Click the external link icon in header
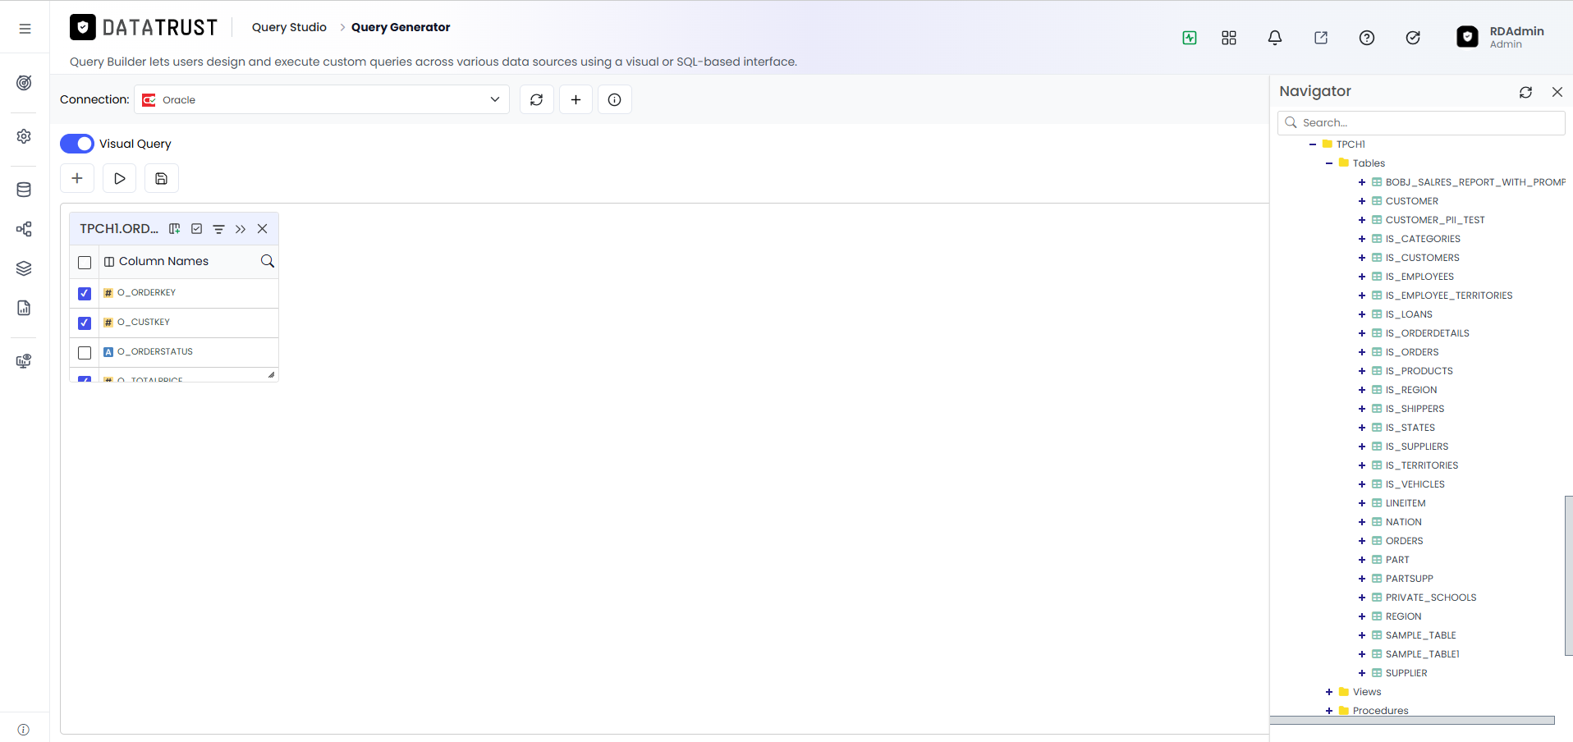1573x742 pixels. click(x=1321, y=38)
